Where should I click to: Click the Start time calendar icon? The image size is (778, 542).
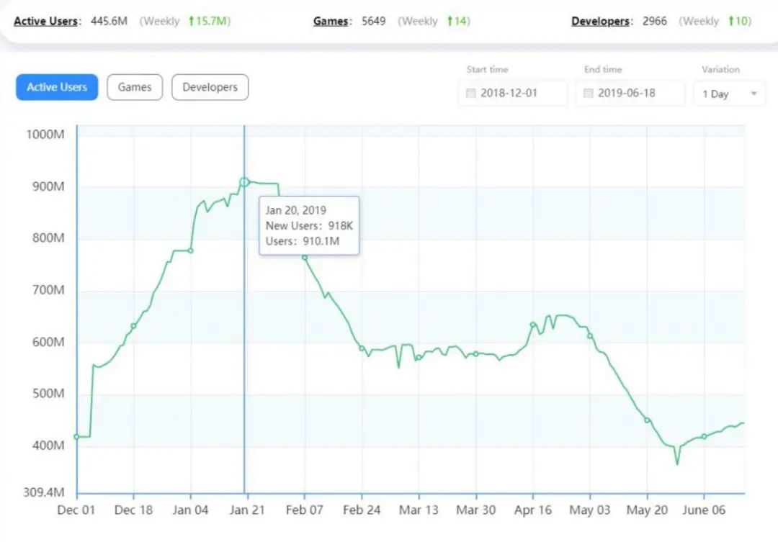(x=471, y=94)
